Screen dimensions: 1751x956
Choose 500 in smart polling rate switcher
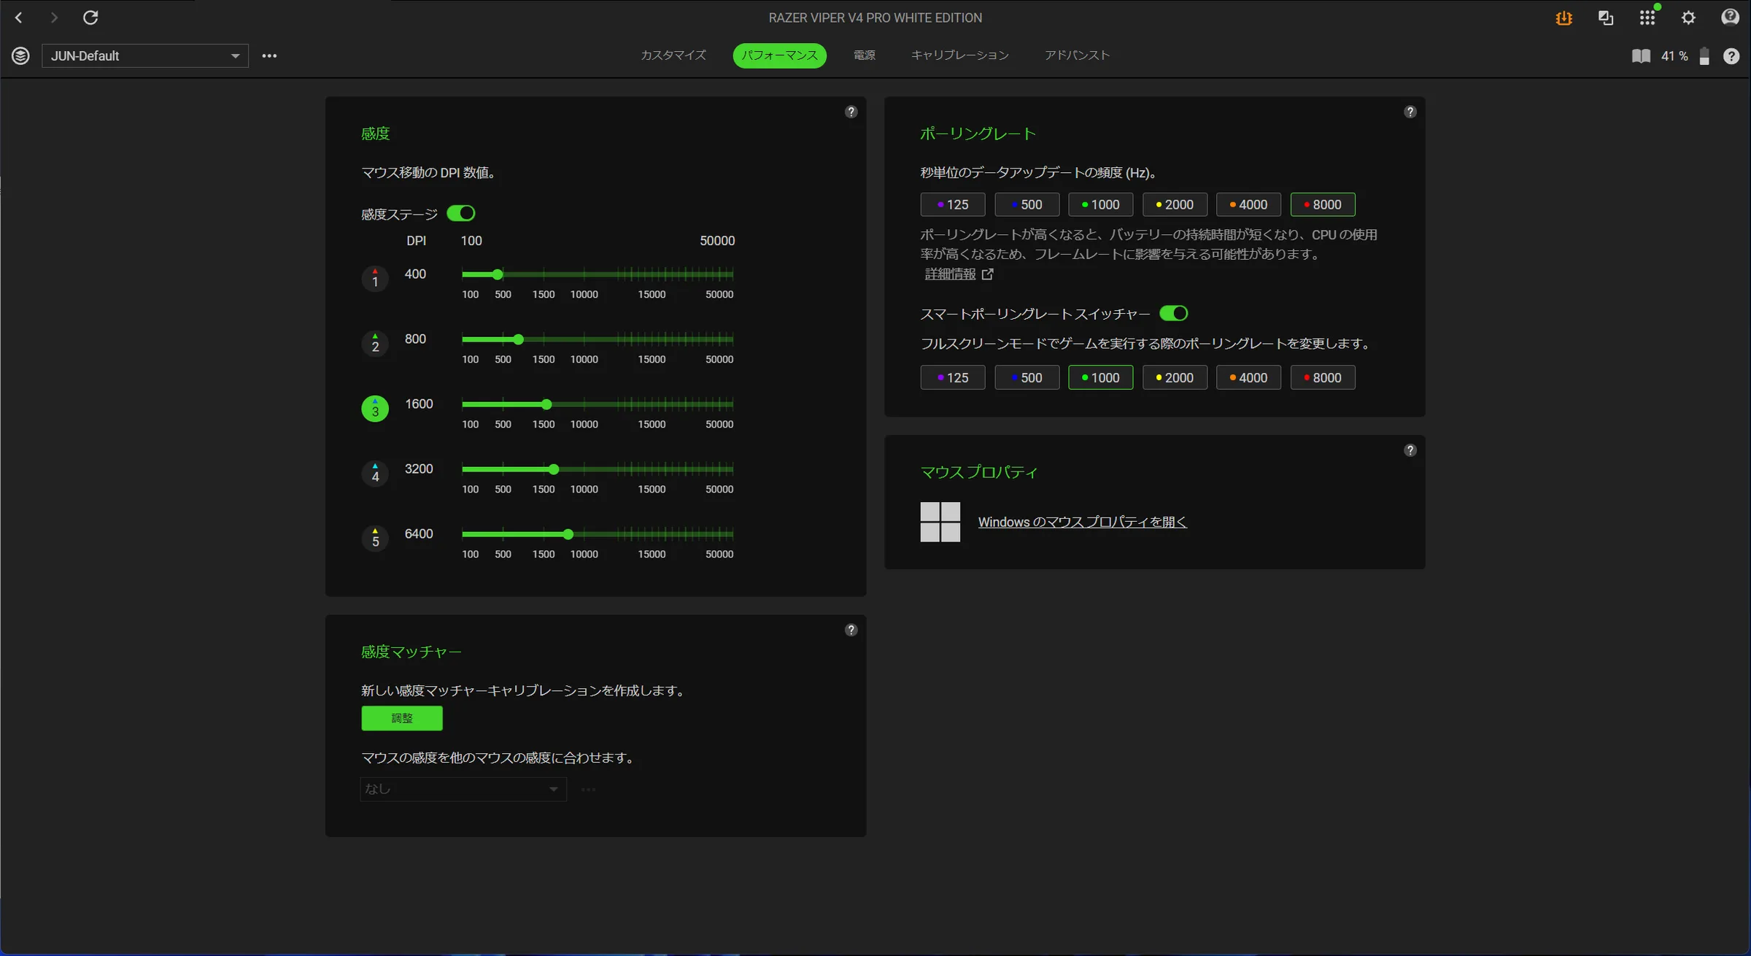pos(1027,377)
